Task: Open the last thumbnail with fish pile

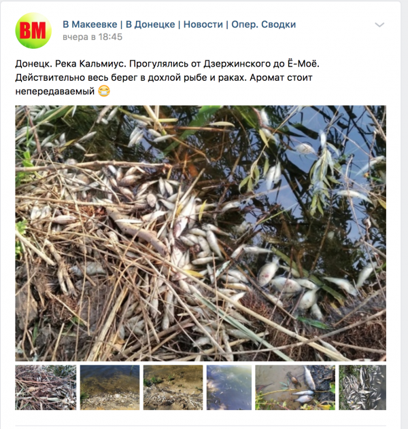Action: pyautogui.click(x=362, y=387)
